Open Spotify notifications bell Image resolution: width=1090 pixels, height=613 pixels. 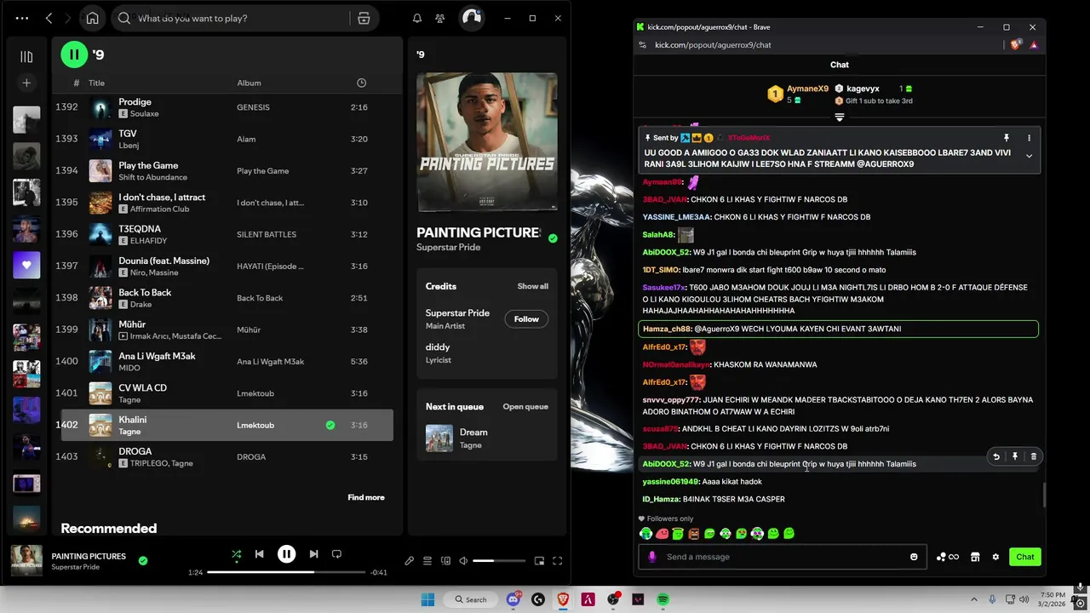(417, 18)
